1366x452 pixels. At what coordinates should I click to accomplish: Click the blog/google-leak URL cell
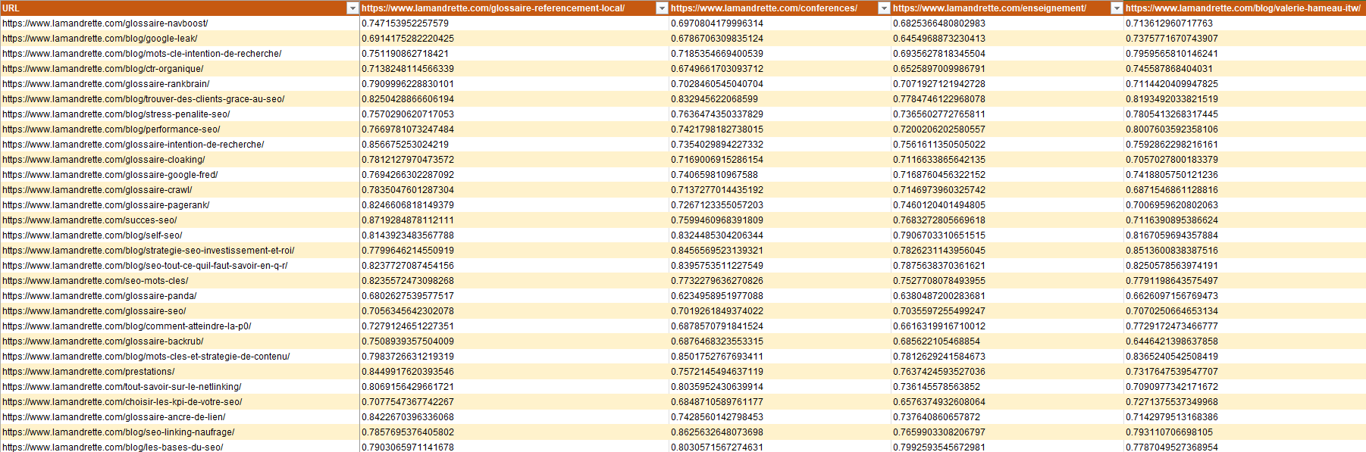(x=180, y=39)
